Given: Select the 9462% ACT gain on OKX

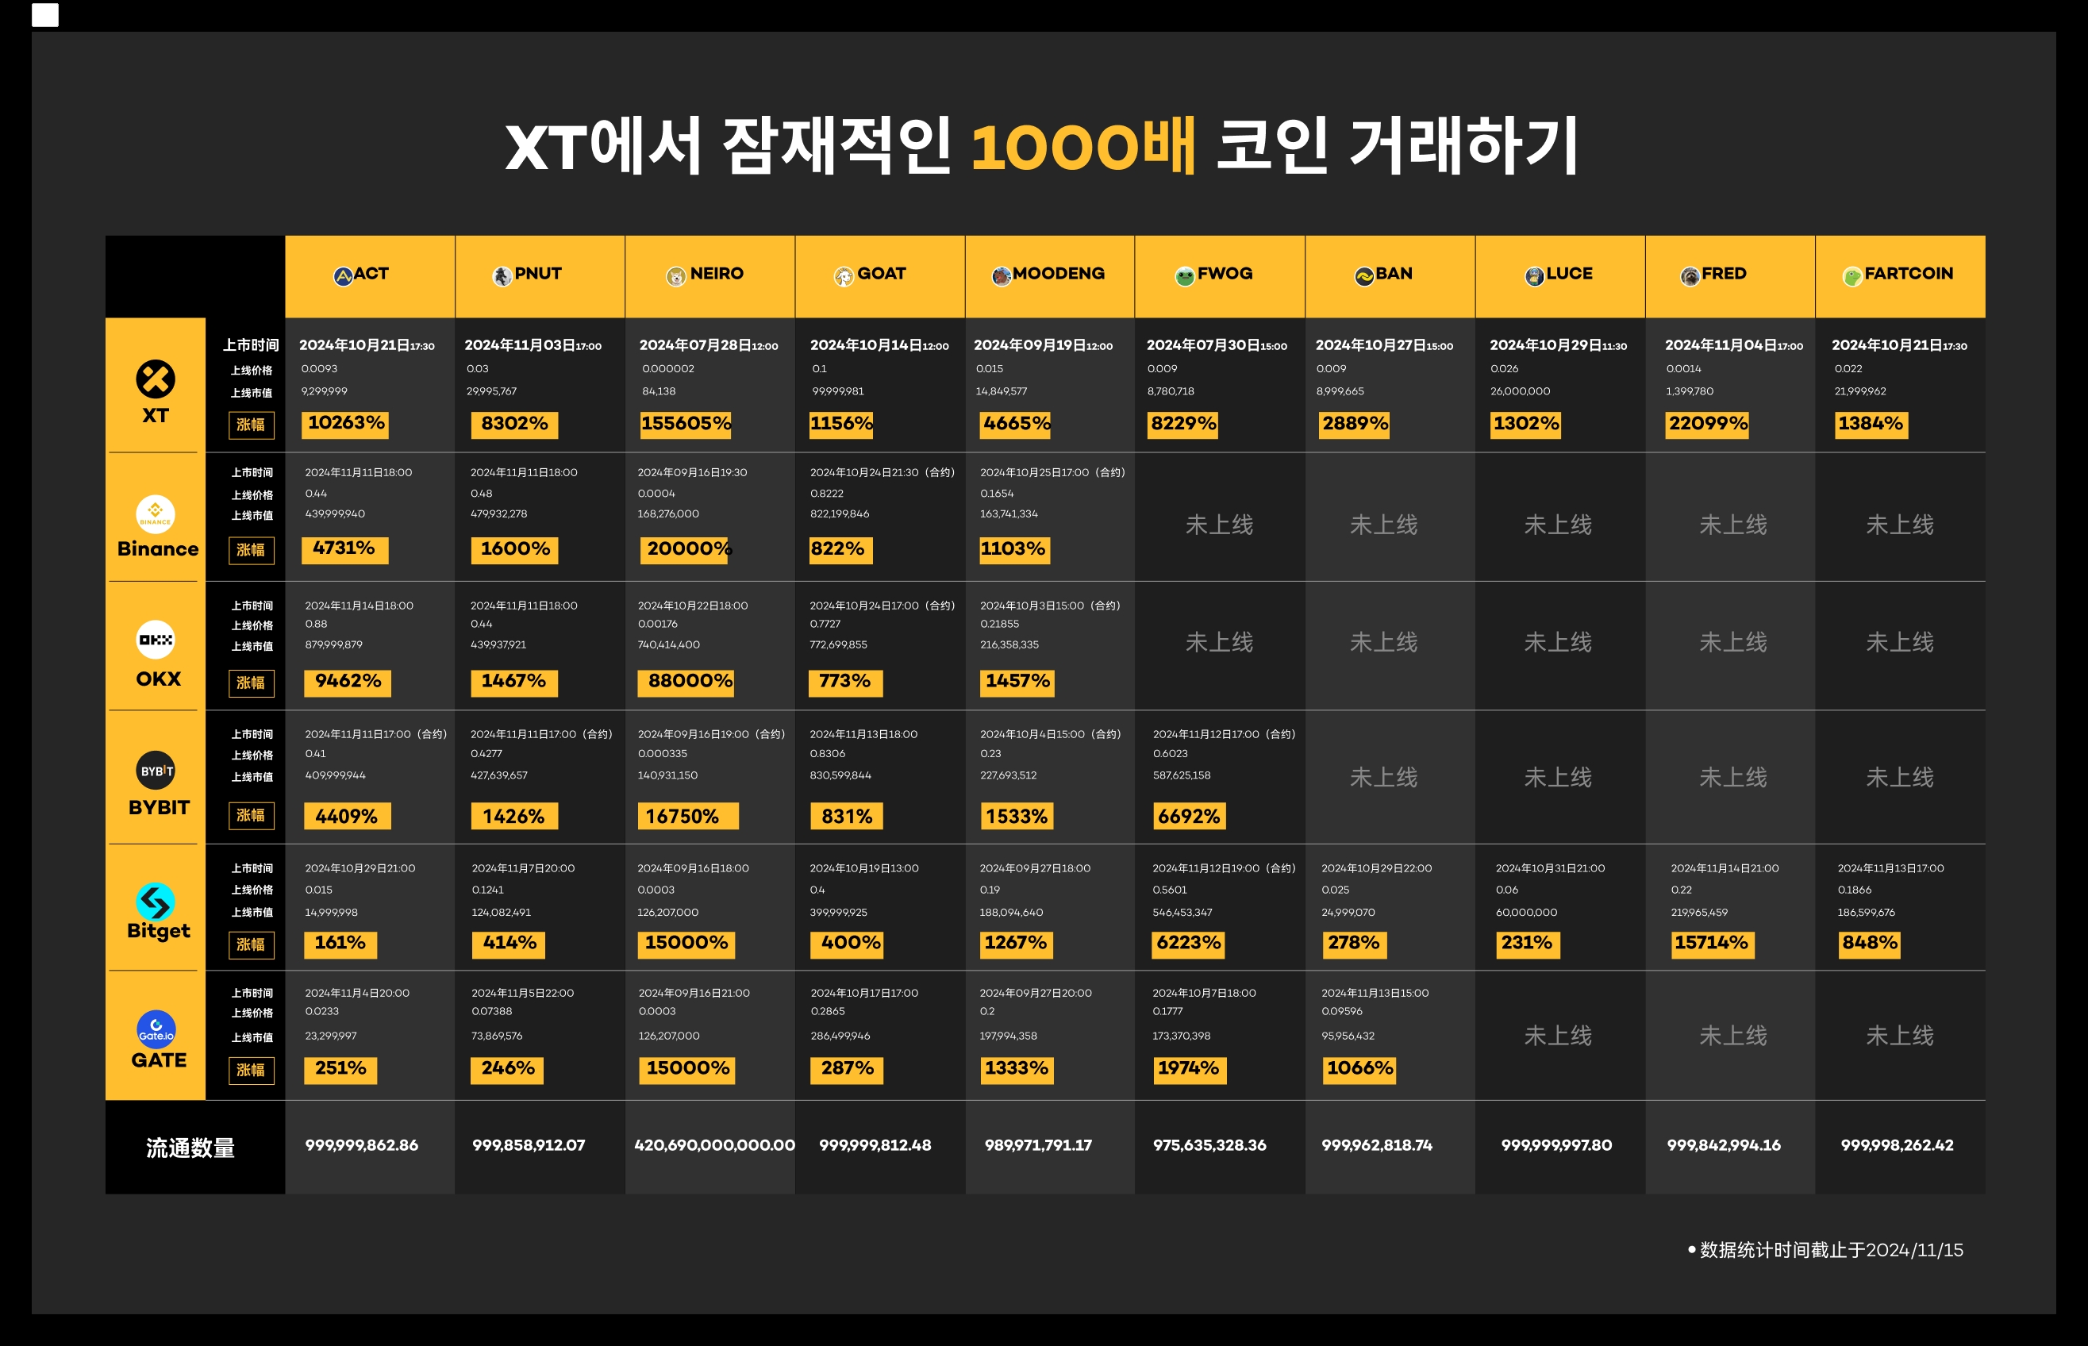Looking at the screenshot, I should point(348,682).
